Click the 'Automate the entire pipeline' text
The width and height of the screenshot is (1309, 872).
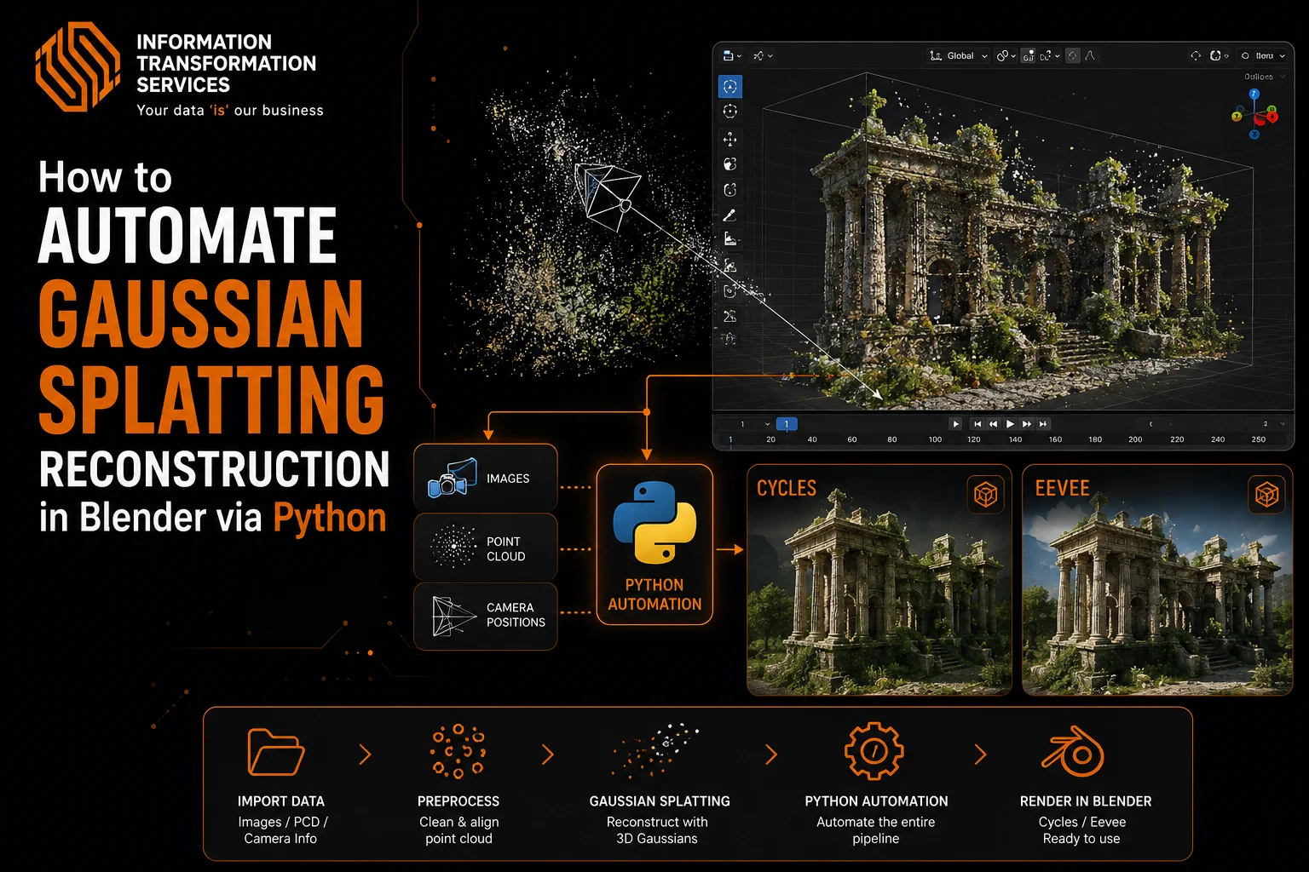point(876,830)
